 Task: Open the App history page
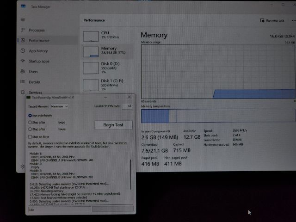click(38, 51)
